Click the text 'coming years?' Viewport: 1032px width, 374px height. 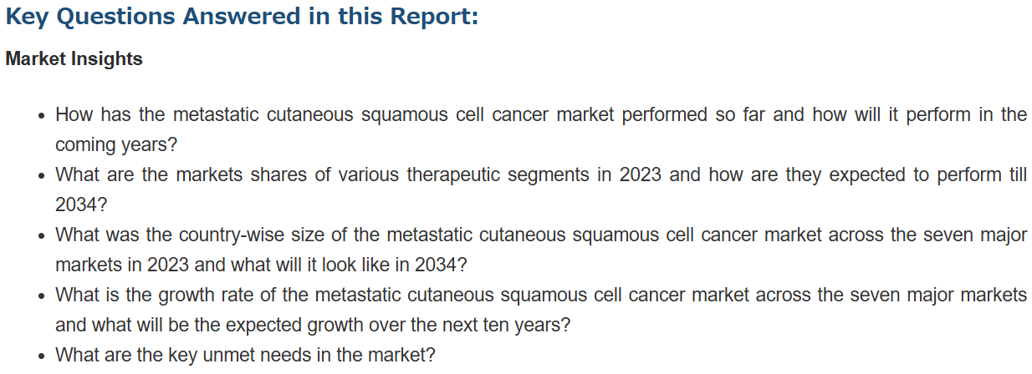coord(116,144)
